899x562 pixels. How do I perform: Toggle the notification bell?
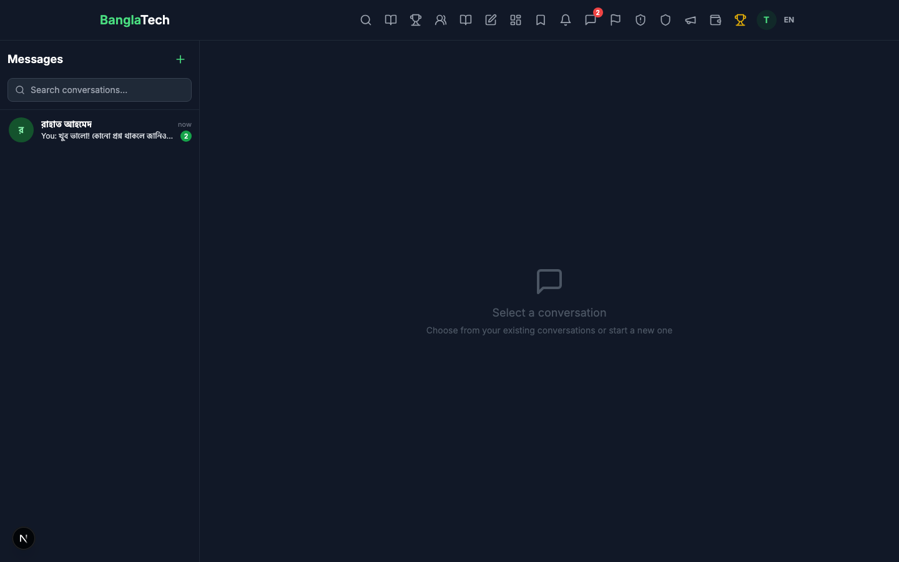point(566,20)
